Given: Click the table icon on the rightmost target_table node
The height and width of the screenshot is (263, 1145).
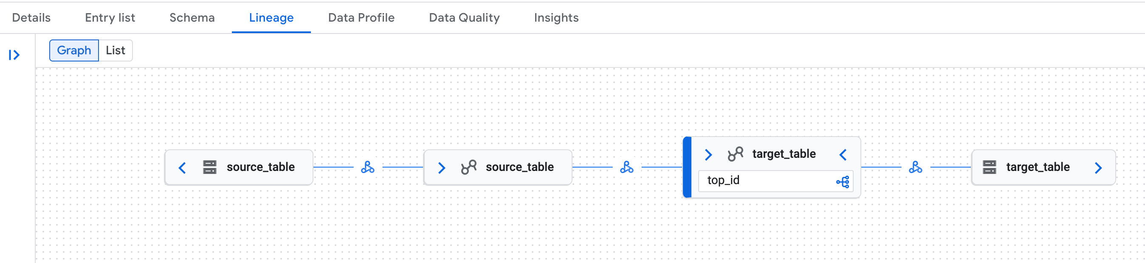Looking at the screenshot, I should [x=990, y=168].
